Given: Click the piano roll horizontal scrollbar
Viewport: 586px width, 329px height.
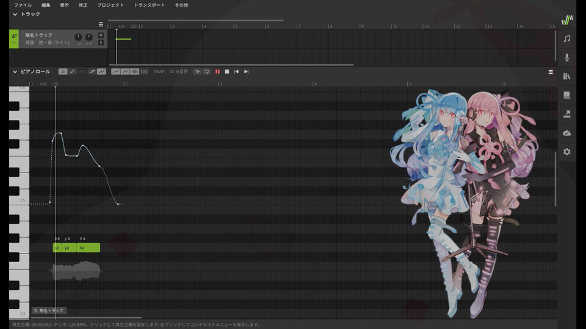Looking at the screenshot, I should click(86, 318).
